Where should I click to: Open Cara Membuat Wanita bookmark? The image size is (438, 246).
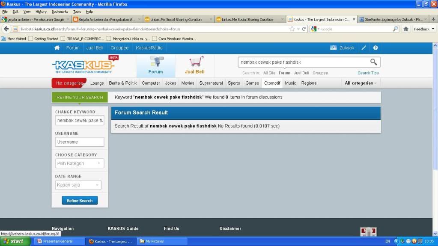174,39
